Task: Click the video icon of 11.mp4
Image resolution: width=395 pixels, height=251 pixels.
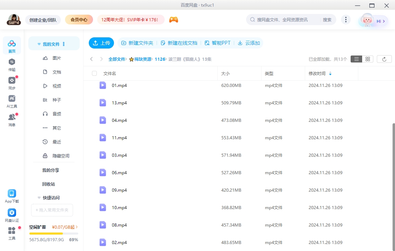Action: [x=102, y=138]
